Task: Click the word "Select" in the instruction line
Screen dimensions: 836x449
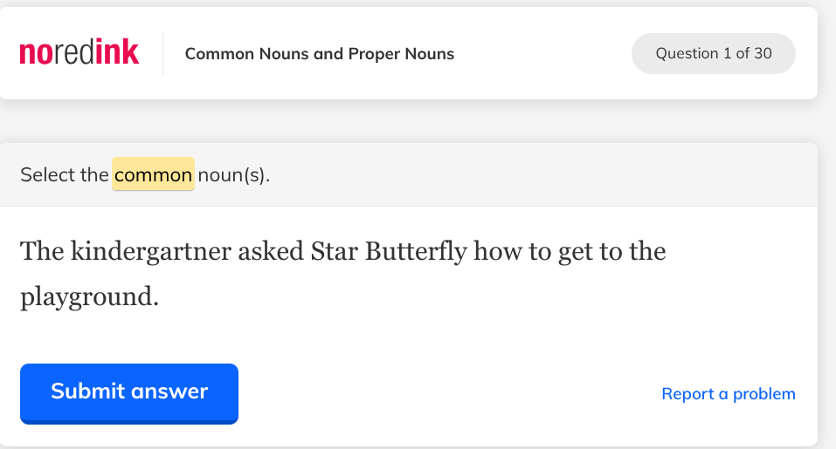Action: (x=49, y=175)
